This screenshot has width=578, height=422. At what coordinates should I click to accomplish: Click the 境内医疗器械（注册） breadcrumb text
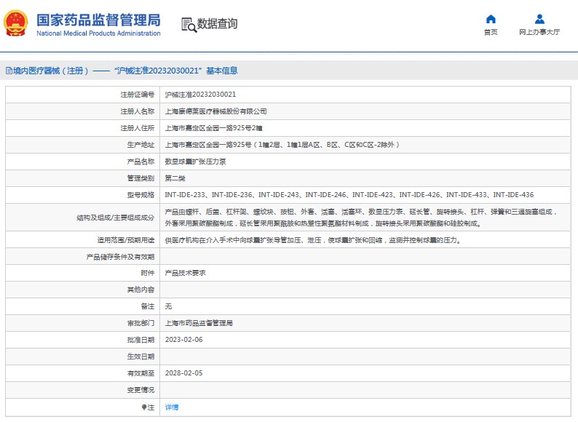pos(51,71)
